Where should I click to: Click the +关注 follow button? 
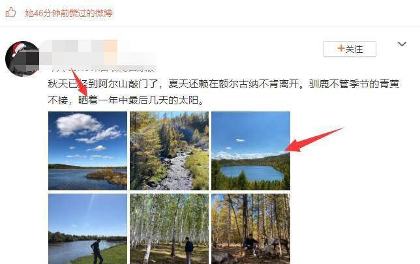(350, 49)
